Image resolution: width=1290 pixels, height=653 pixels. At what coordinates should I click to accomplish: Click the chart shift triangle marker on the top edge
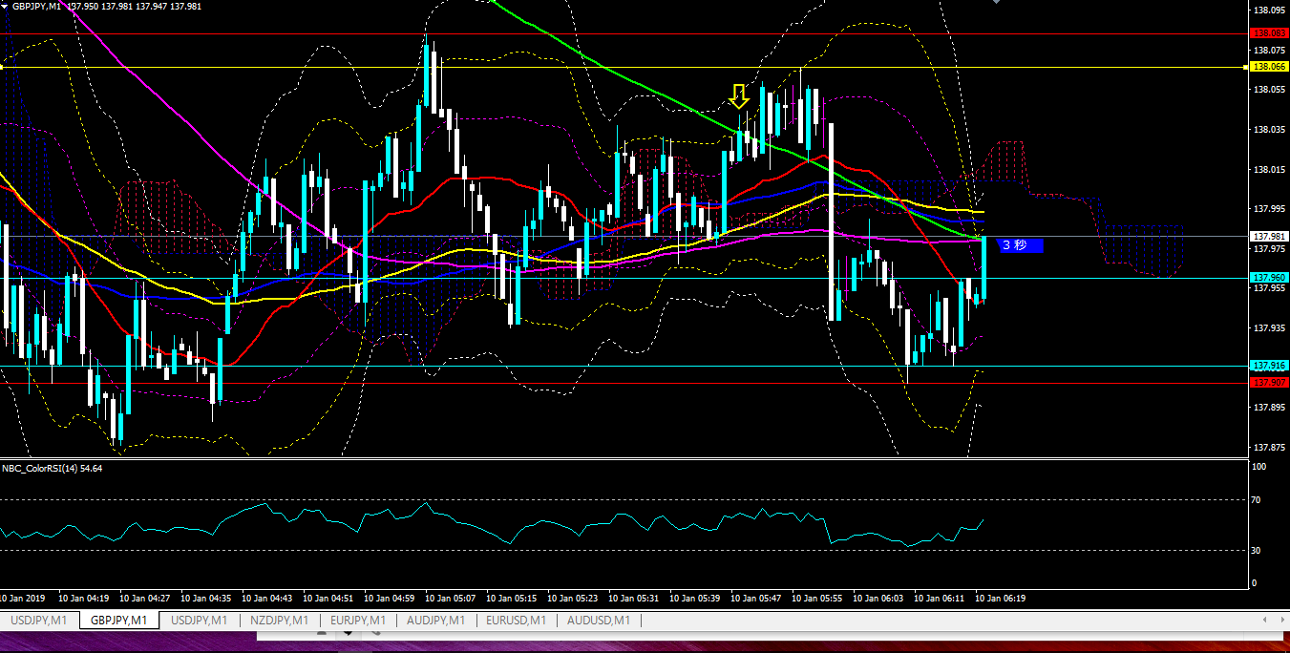coord(997,3)
